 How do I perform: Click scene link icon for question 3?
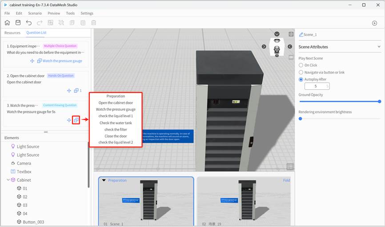coord(76,120)
